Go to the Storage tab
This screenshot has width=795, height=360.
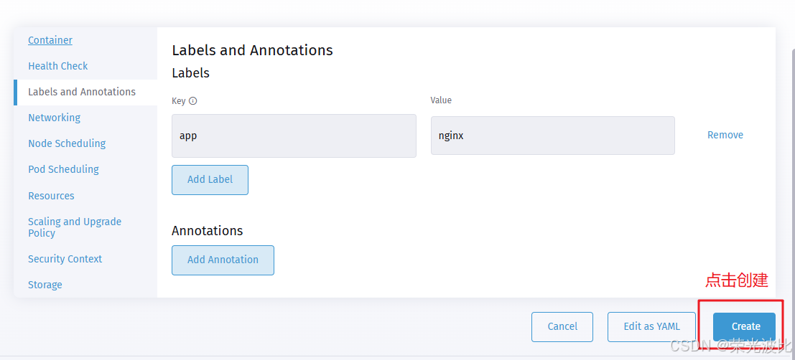pyautogui.click(x=45, y=285)
